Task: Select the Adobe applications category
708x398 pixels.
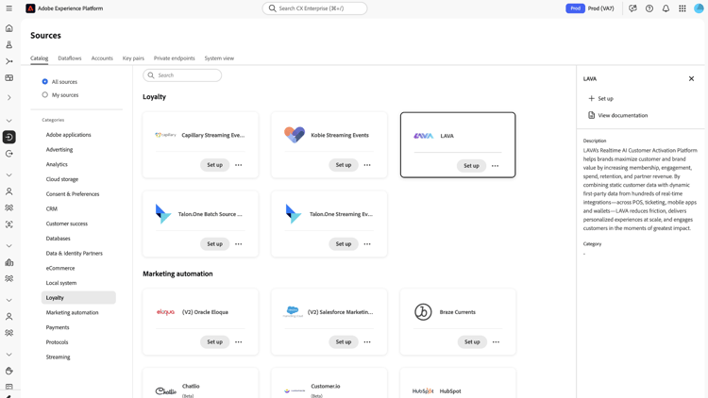Action: 68,135
